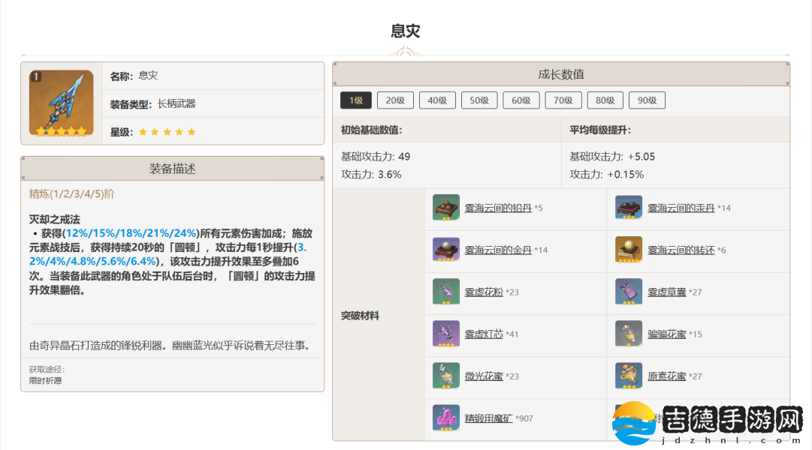Click the 息灾 polearm weapon icon
This screenshot has height=450, width=812.
click(62, 103)
